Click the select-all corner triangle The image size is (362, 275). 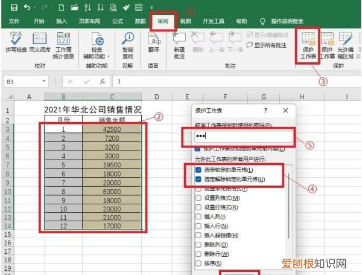pos(10,97)
